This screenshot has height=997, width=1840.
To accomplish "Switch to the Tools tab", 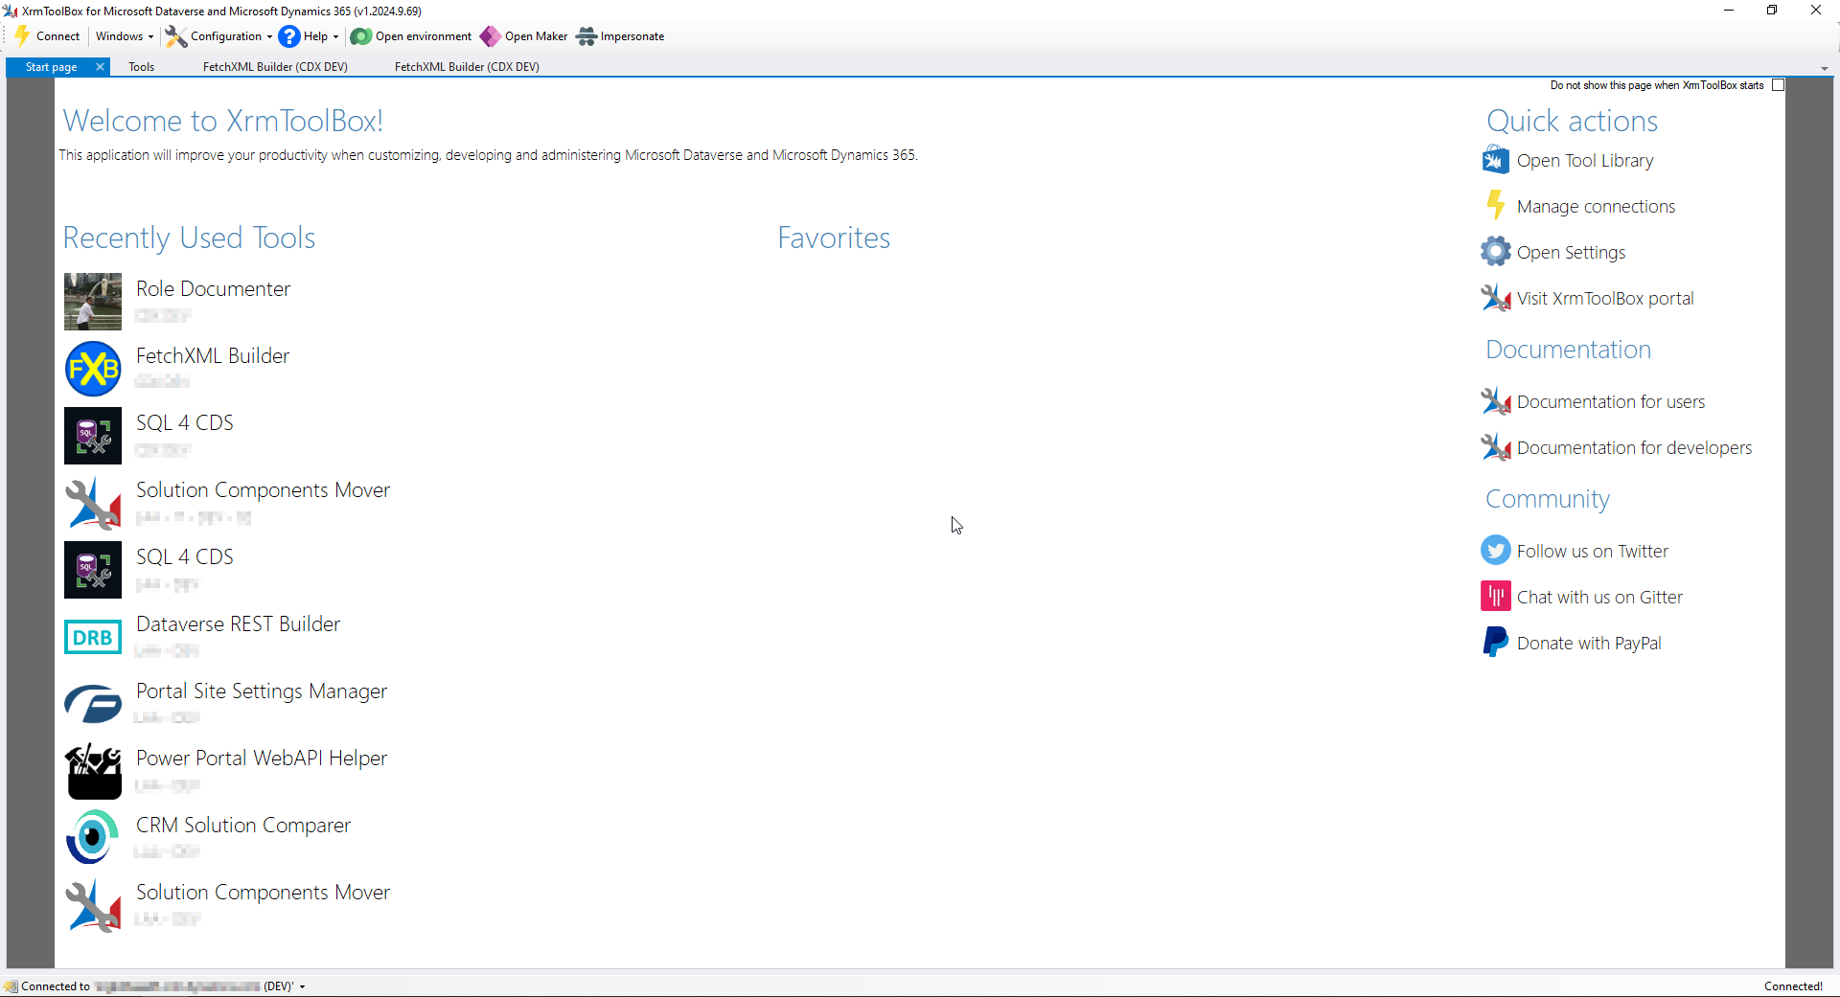I will [x=142, y=67].
